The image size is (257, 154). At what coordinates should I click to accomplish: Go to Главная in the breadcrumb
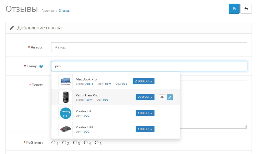[x=48, y=11]
